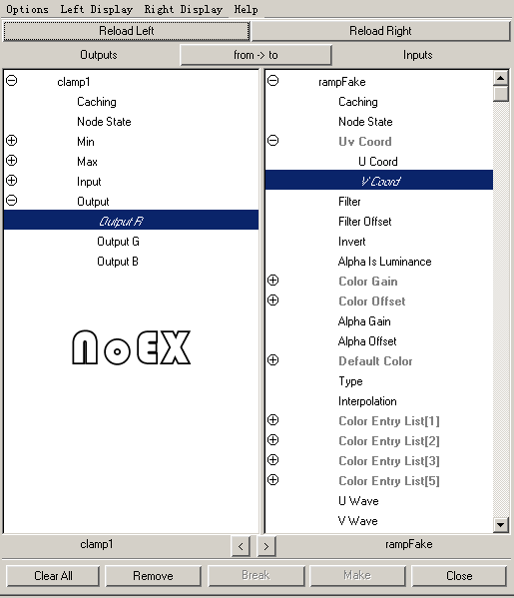Select the U Wave attribute
This screenshot has width=514, height=598.
coord(358,501)
